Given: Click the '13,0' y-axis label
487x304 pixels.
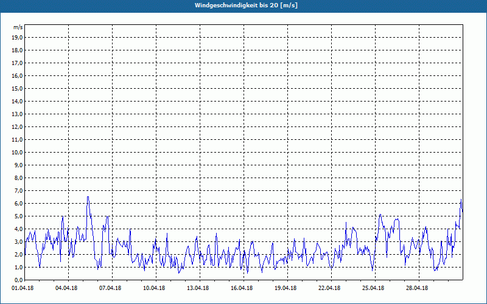Looking at the screenshot, I should tap(18, 114).
